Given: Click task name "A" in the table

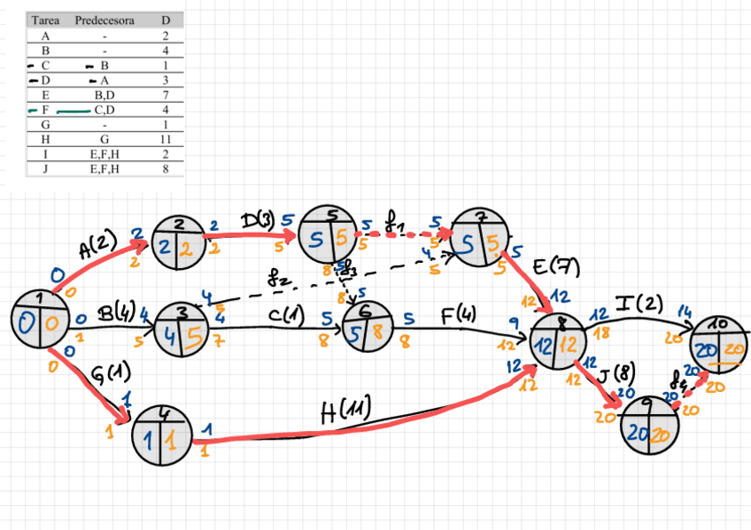Looking at the screenshot, I should click(45, 36).
